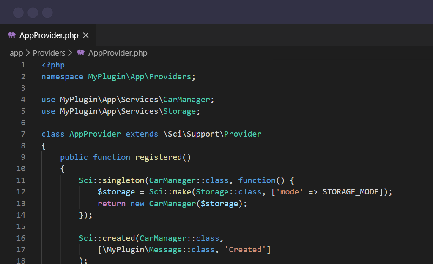This screenshot has width=433, height=264.
Task: Click the '$storage' variable on line 12
Action: pyautogui.click(x=116, y=192)
